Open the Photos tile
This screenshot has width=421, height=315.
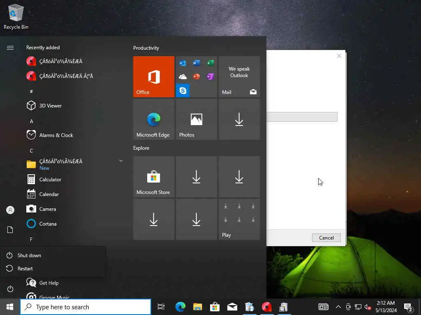(196, 119)
